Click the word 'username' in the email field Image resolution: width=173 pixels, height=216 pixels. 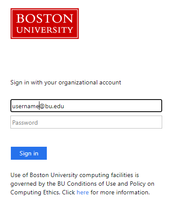(26, 106)
